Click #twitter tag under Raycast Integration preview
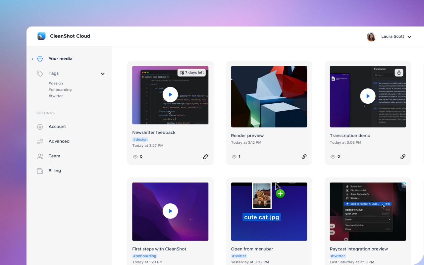Screen dimensions: 424x265 pyautogui.click(x=338, y=256)
